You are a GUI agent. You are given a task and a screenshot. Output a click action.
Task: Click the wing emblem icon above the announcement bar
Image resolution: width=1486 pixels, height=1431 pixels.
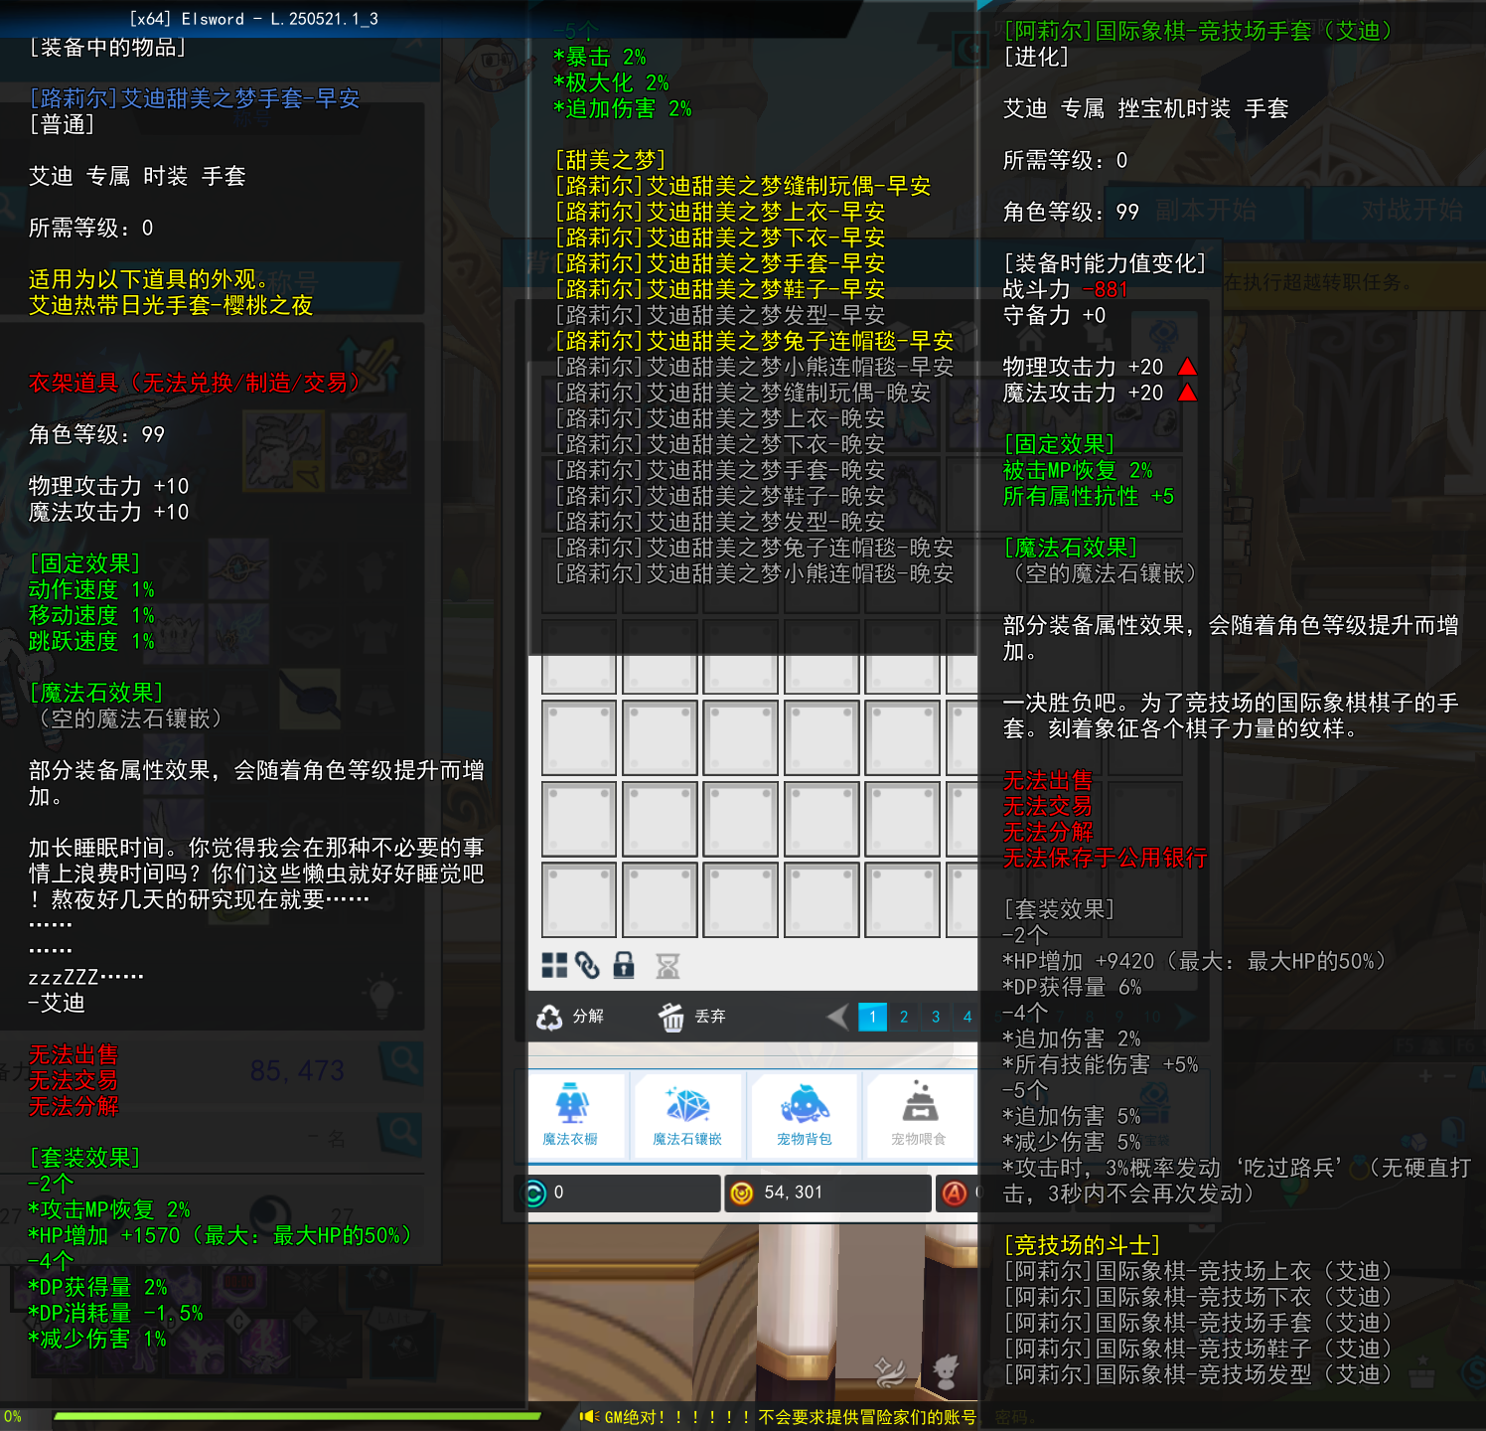(x=889, y=1371)
